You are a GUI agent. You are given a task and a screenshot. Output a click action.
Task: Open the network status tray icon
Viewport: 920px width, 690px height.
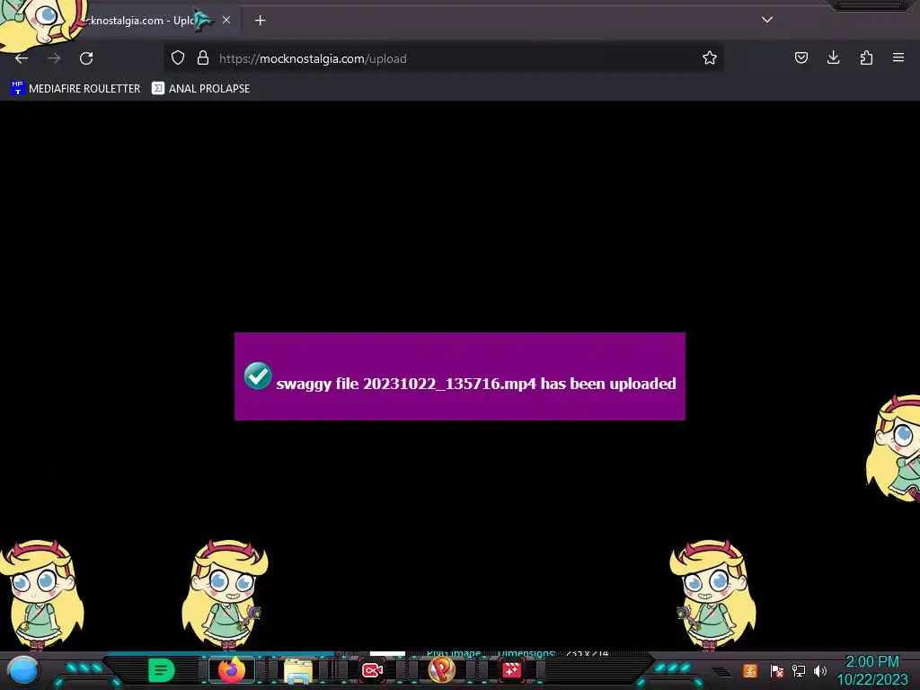click(x=799, y=670)
